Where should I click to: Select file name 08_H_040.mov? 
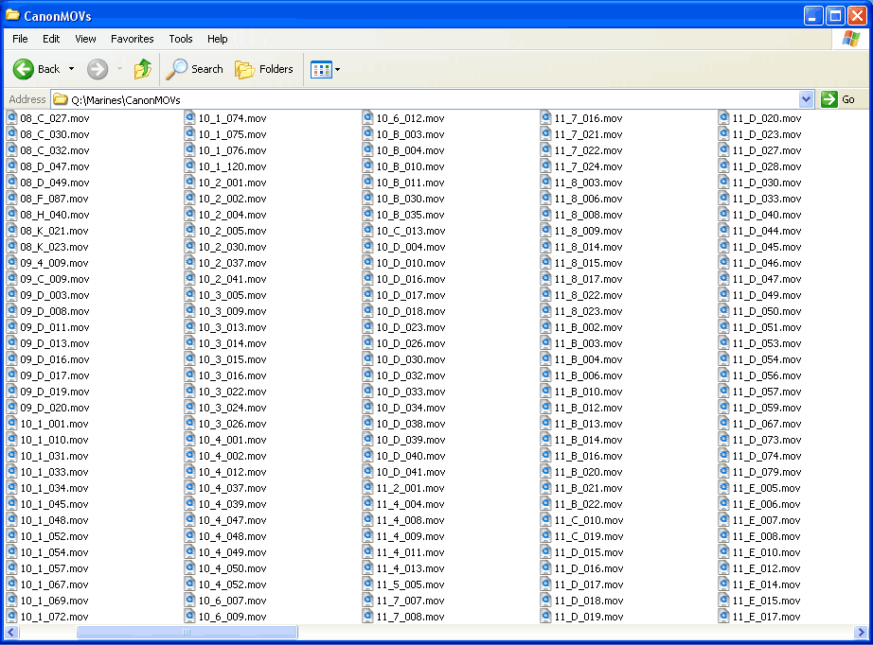tap(55, 215)
